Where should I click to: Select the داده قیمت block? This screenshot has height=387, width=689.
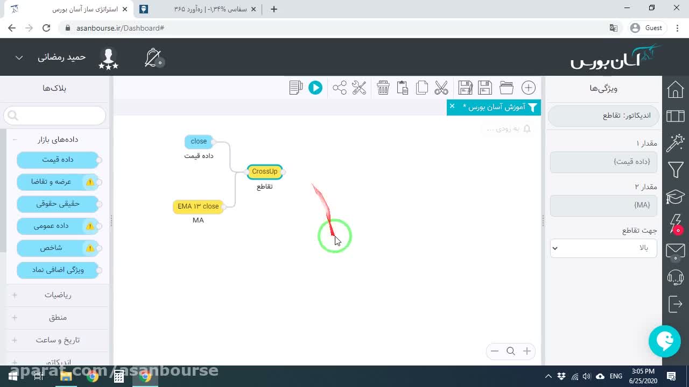[58, 160]
